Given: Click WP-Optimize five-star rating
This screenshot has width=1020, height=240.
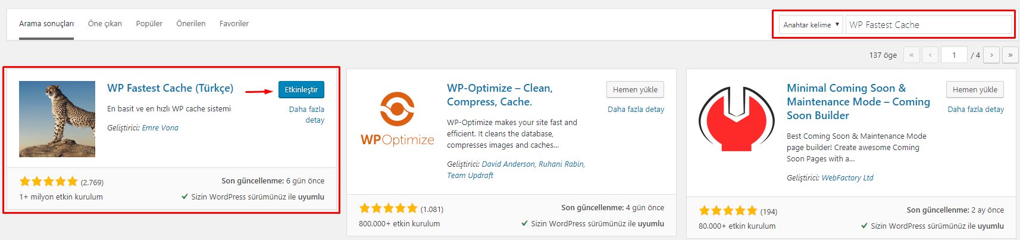Looking at the screenshot, I should tap(389, 208).
